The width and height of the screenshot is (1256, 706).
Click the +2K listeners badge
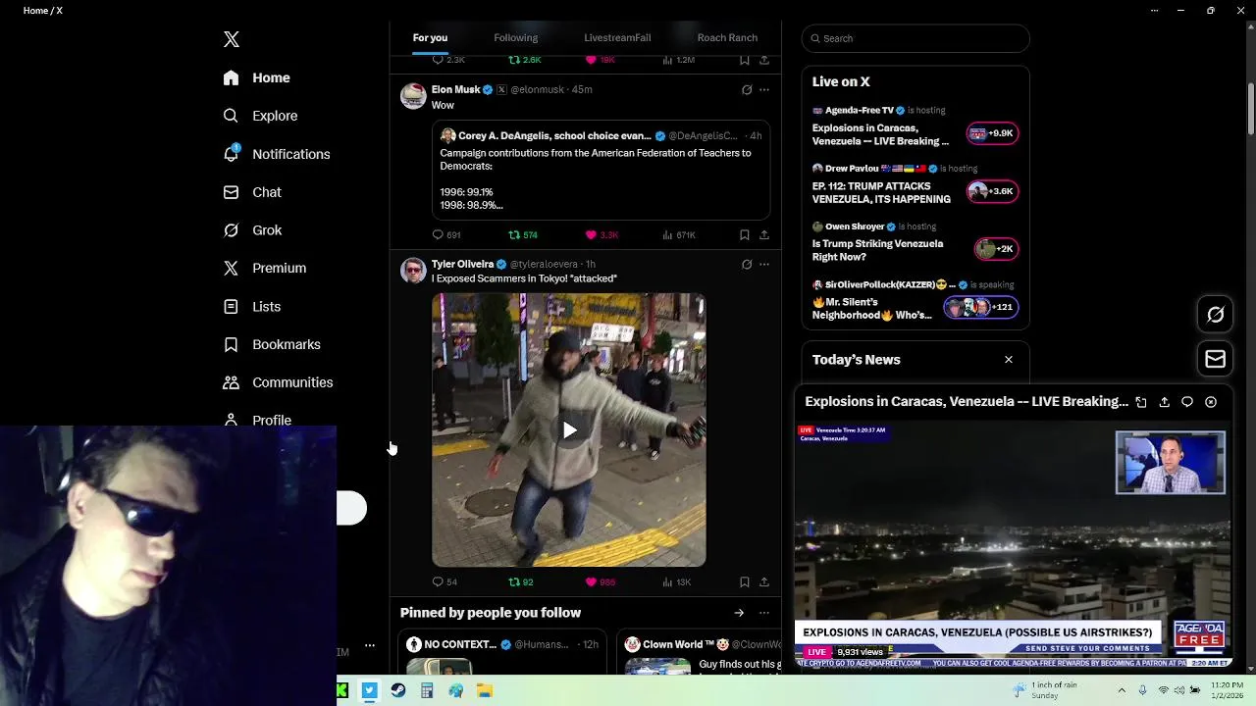click(x=996, y=249)
